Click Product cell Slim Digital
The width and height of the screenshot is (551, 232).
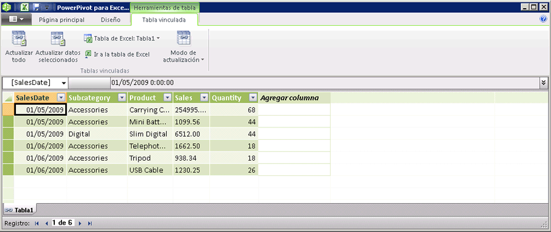point(150,134)
